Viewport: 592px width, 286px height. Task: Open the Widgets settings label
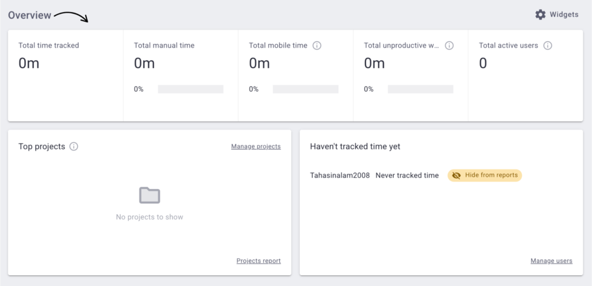pyautogui.click(x=564, y=14)
